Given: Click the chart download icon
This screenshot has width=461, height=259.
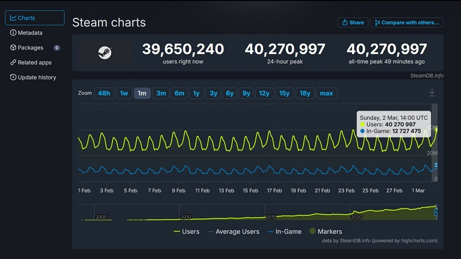Looking at the screenshot, I should pyautogui.click(x=432, y=93).
